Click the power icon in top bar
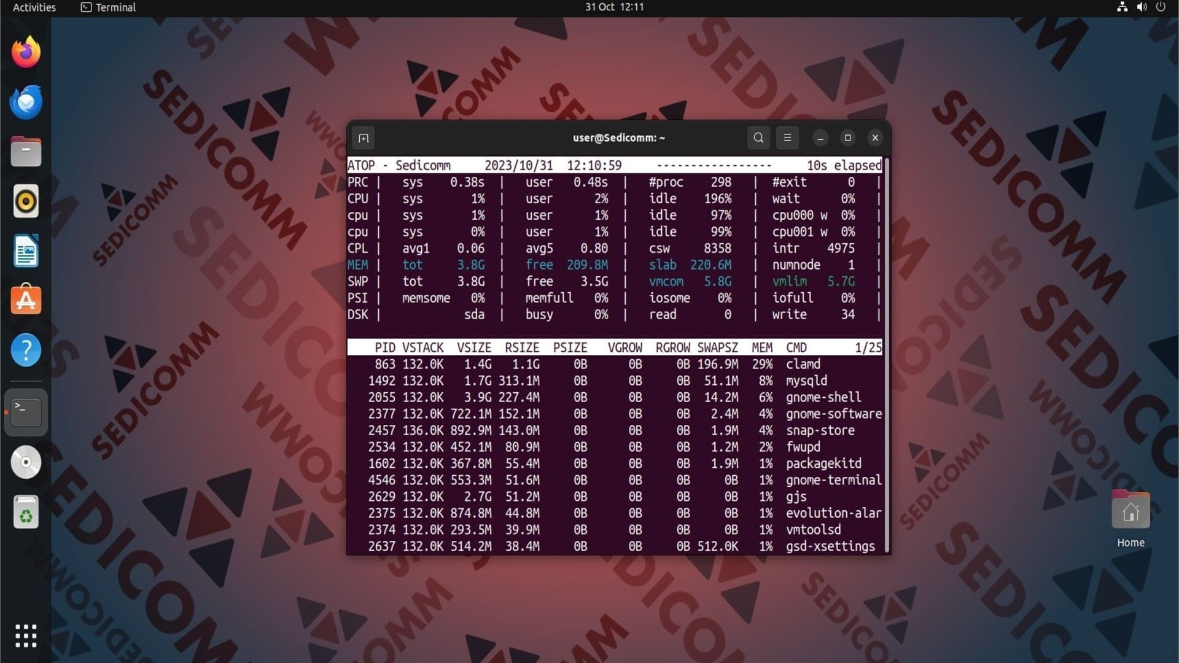The image size is (1179, 663). pos(1161,7)
